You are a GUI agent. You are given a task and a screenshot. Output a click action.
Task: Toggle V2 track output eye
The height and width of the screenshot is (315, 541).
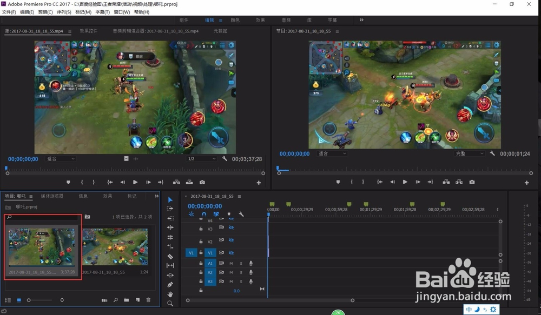point(232,240)
